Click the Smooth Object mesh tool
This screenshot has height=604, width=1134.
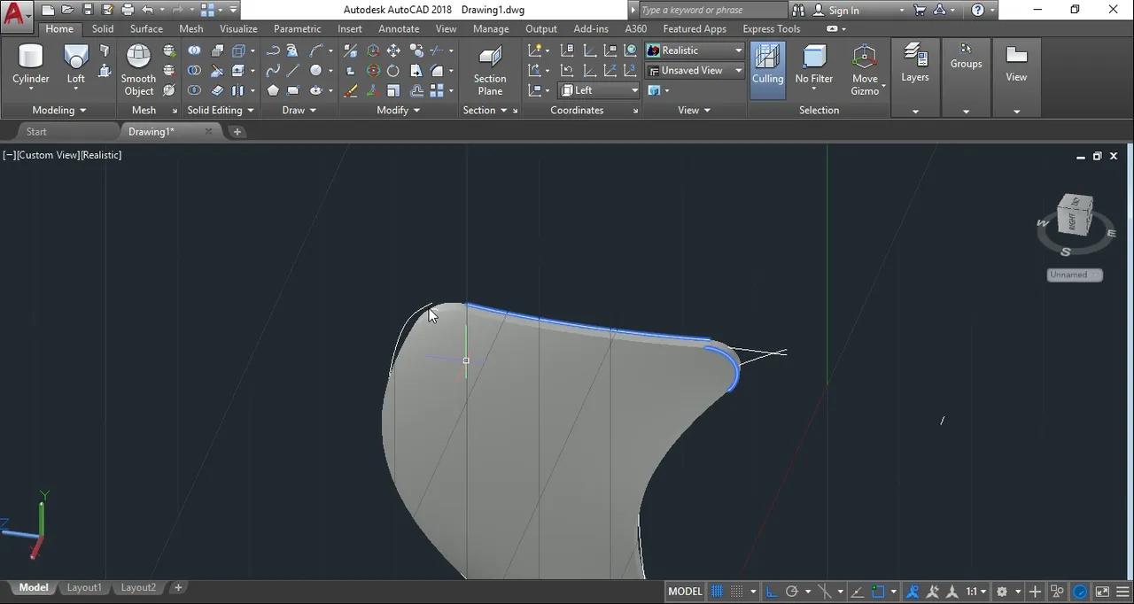(138, 69)
